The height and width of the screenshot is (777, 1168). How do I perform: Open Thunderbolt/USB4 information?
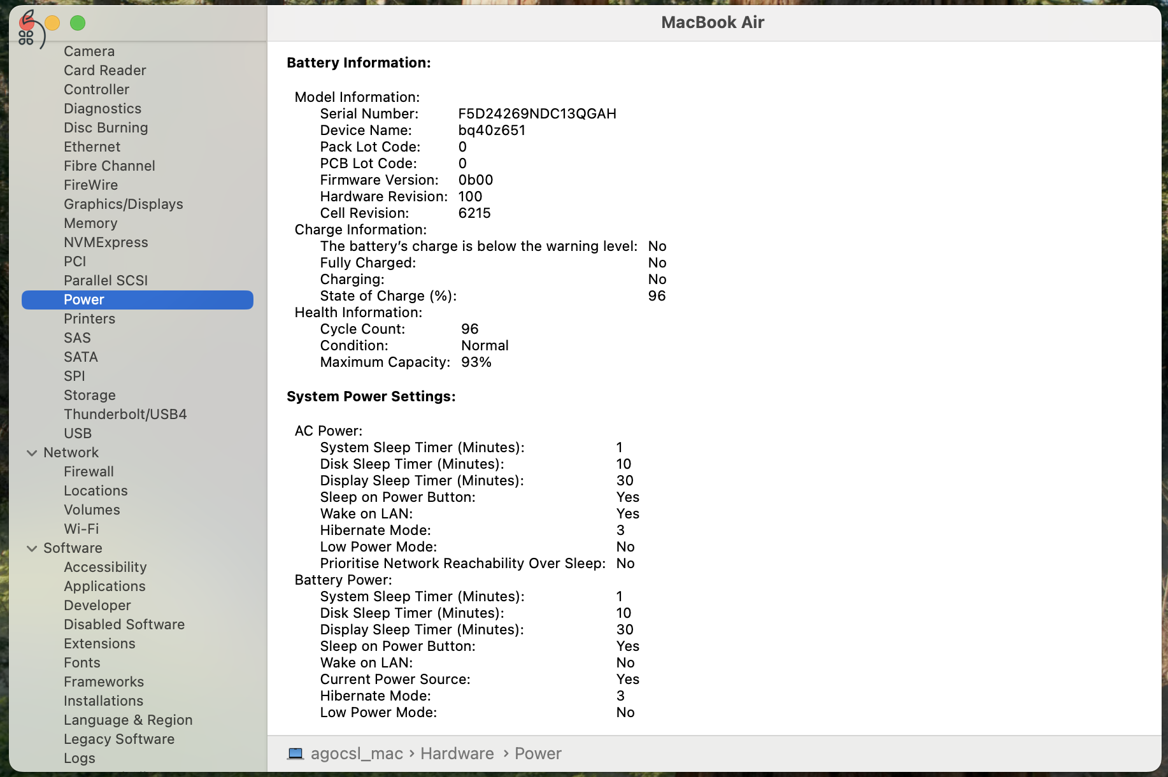point(125,414)
